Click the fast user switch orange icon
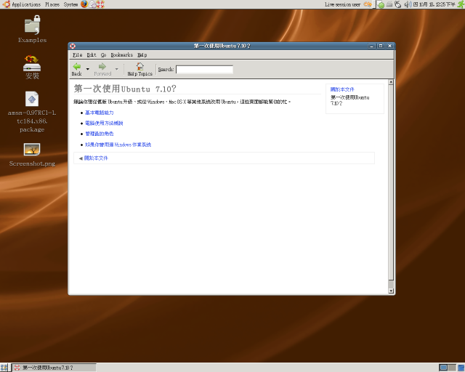Image resolution: width=465 pixels, height=372 pixels. 368,4
